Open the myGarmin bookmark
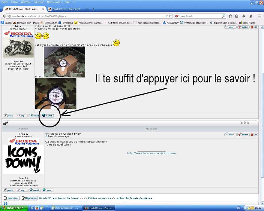This screenshot has height=211, width=264. point(171,23)
